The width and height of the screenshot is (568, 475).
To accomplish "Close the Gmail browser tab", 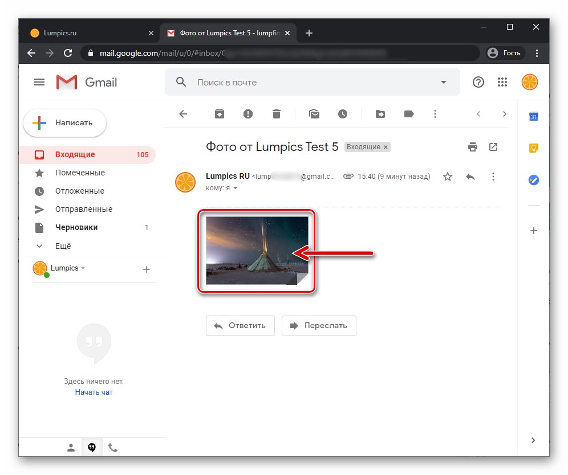I will click(x=287, y=33).
